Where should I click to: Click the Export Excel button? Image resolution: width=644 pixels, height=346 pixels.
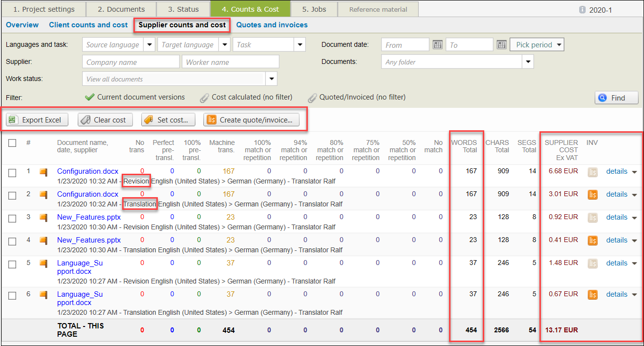(37, 120)
